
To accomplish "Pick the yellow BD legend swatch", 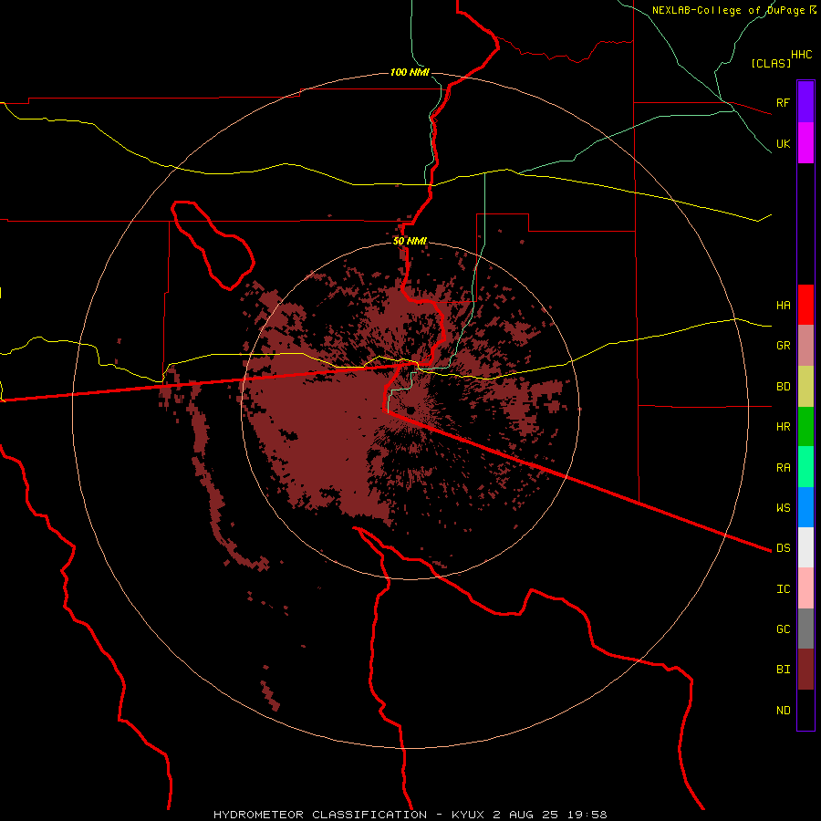I will [x=805, y=387].
